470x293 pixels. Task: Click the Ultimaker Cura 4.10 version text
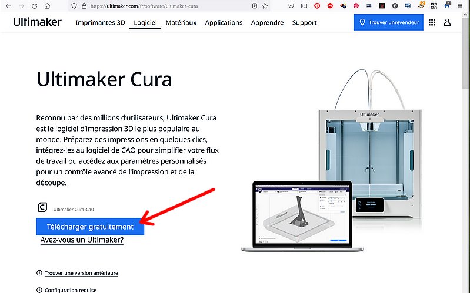(x=74, y=210)
